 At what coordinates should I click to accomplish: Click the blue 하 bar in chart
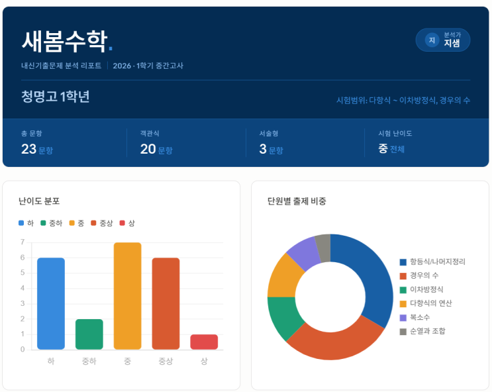pyautogui.click(x=51, y=303)
